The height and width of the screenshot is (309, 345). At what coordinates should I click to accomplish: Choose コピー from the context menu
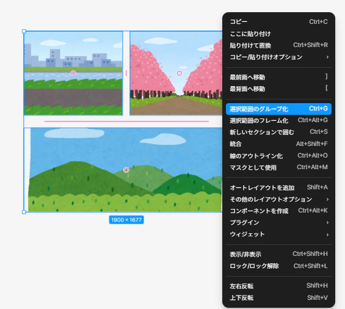tap(278, 21)
